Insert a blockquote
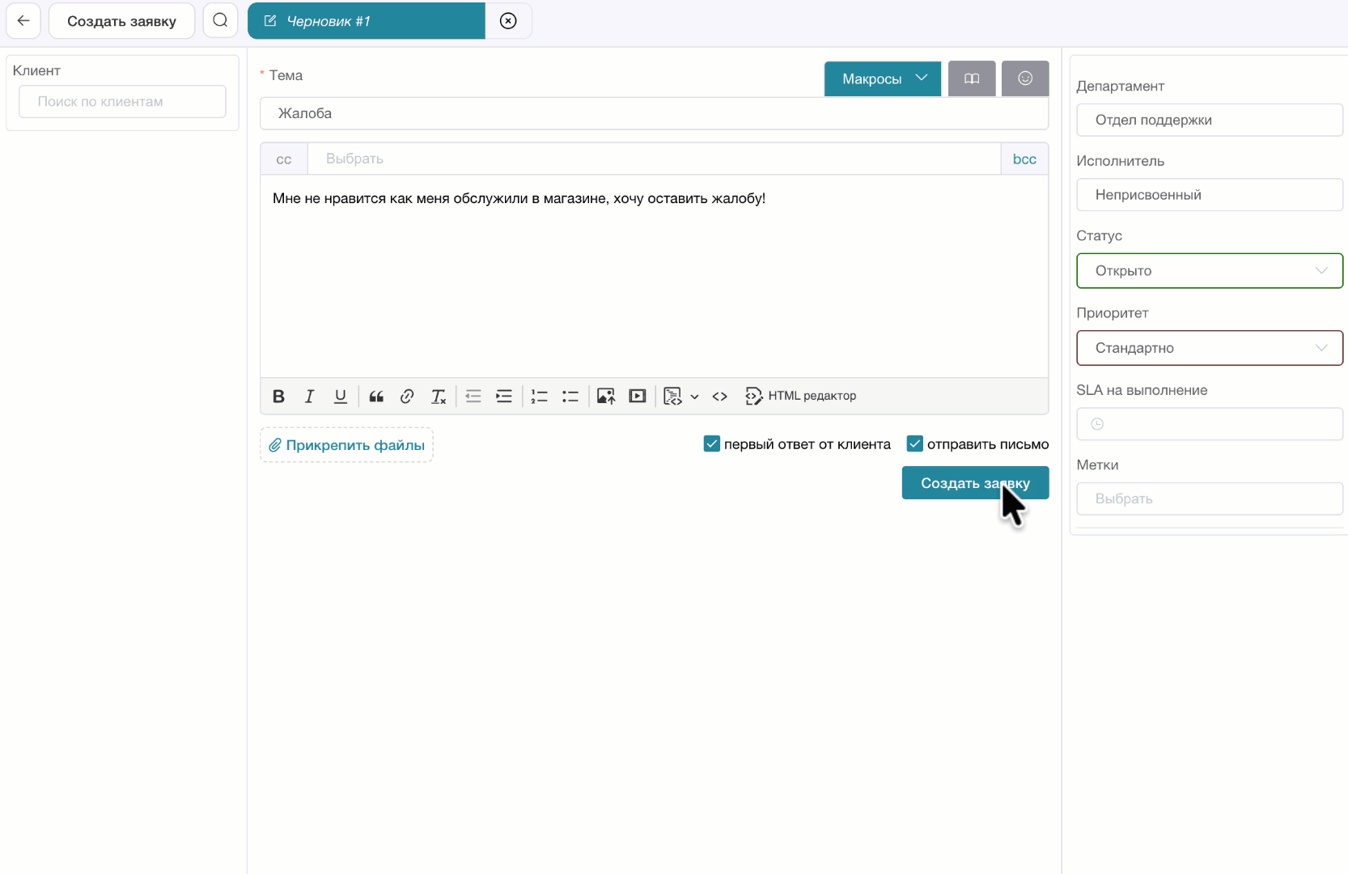Image resolution: width=1348 pixels, height=874 pixels. [376, 397]
